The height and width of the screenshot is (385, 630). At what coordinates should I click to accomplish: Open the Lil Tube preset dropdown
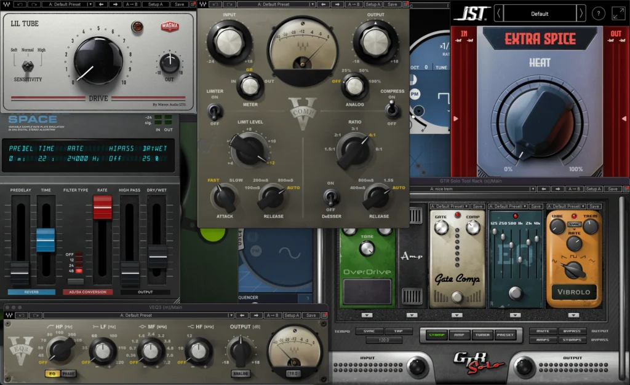67,4
